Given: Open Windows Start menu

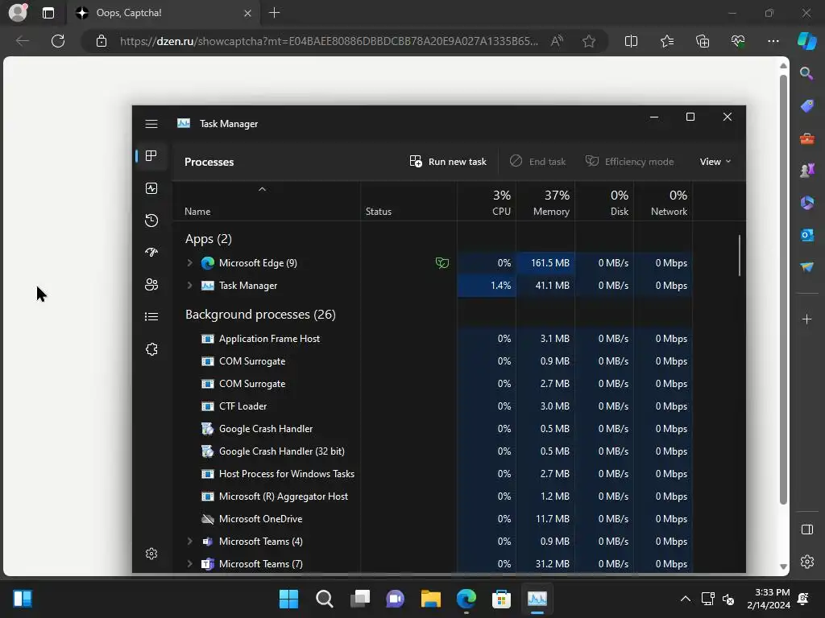Looking at the screenshot, I should (288, 599).
